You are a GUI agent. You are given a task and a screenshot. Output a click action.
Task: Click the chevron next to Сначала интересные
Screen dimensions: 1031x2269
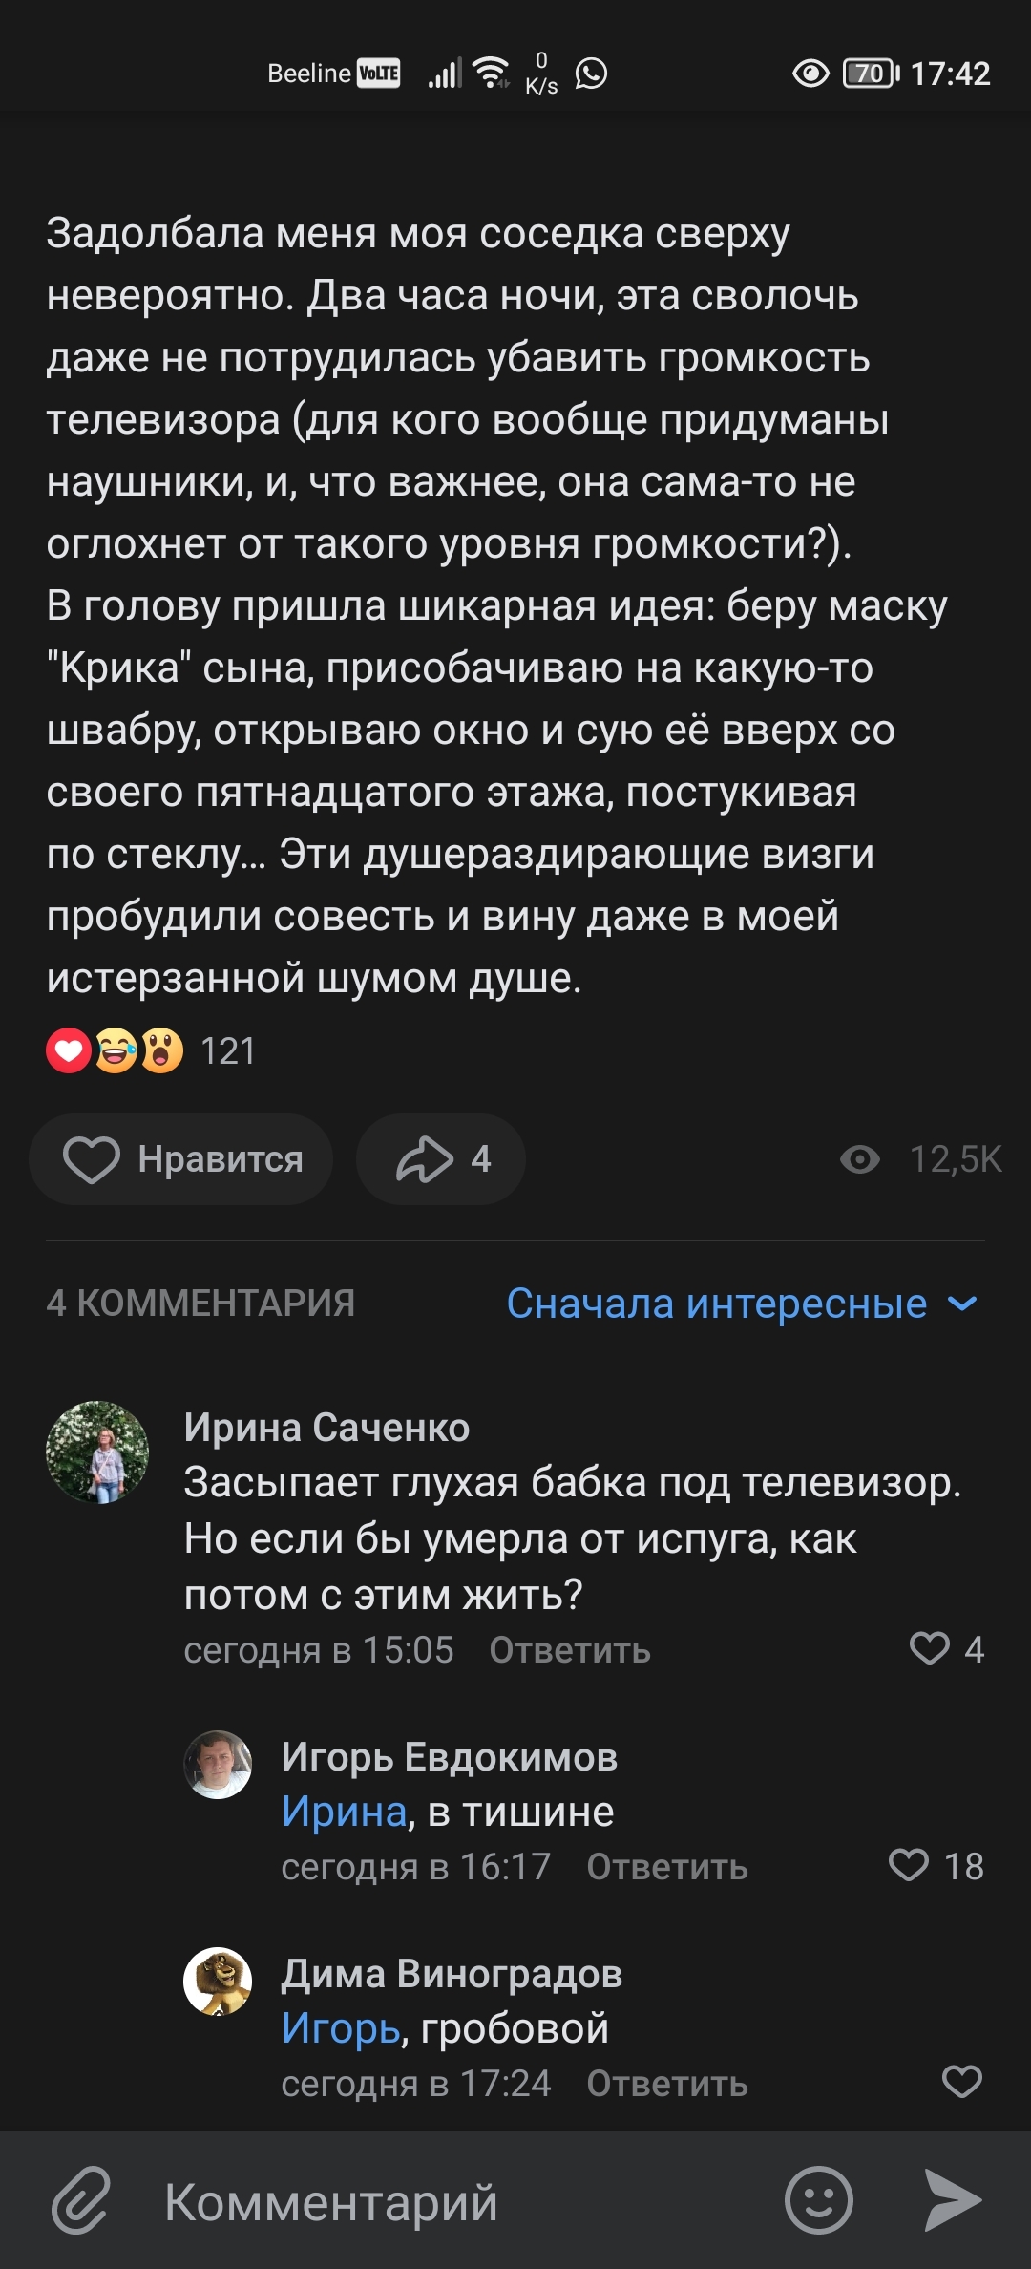click(962, 1304)
